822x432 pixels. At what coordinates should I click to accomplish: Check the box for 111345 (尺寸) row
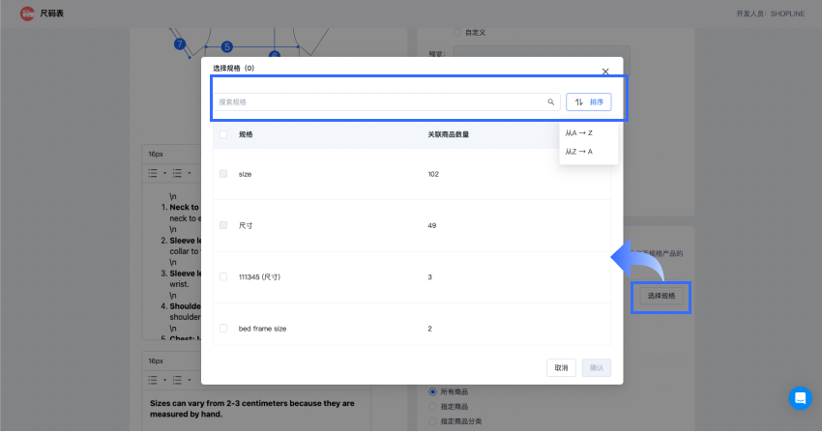point(223,276)
